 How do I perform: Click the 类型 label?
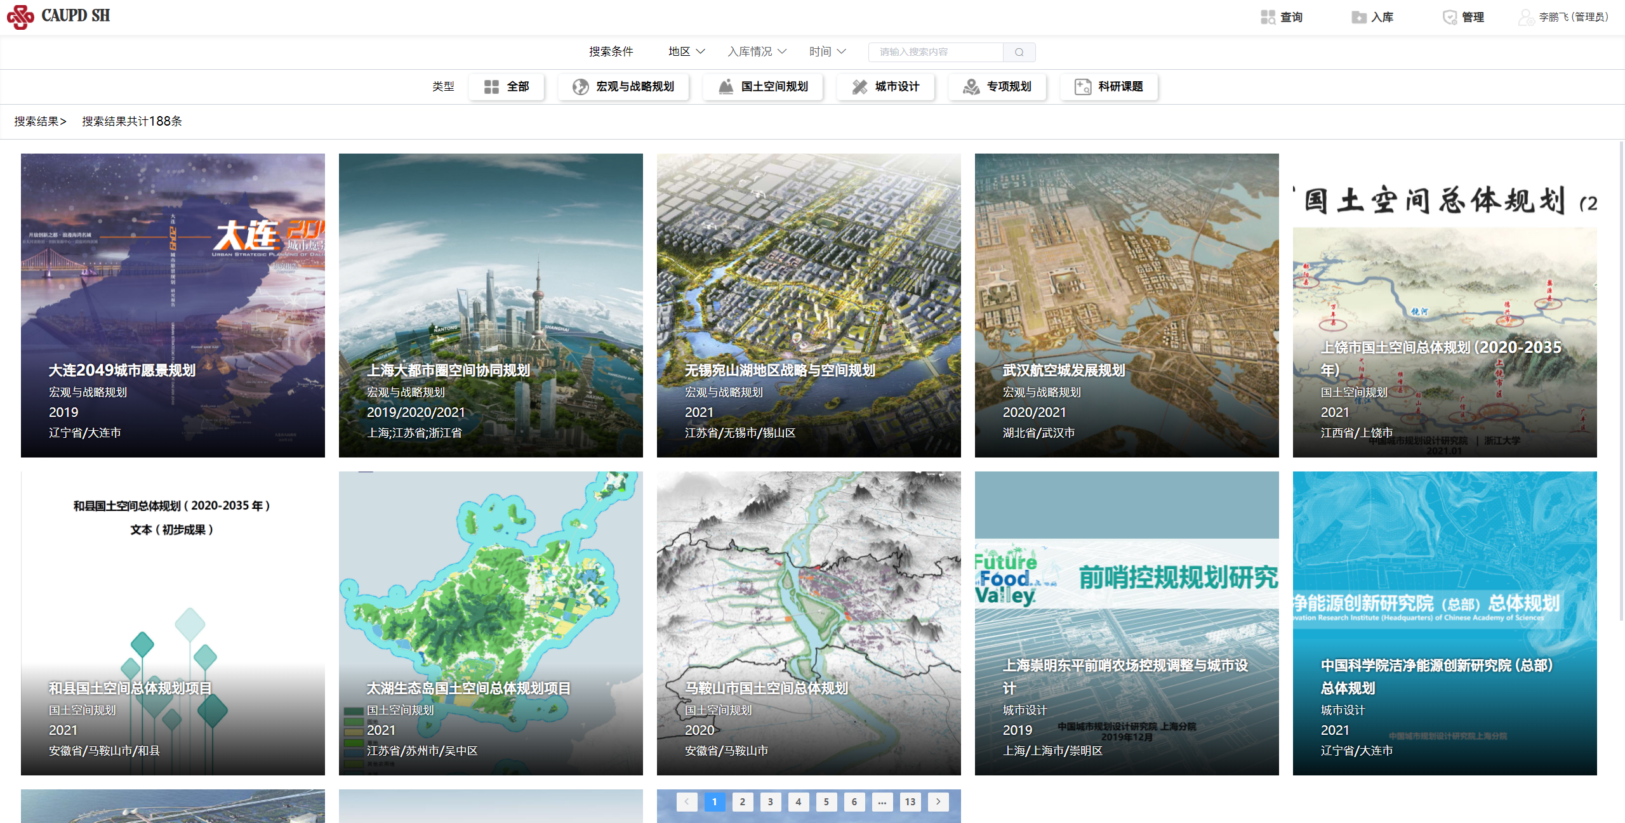pyautogui.click(x=443, y=87)
